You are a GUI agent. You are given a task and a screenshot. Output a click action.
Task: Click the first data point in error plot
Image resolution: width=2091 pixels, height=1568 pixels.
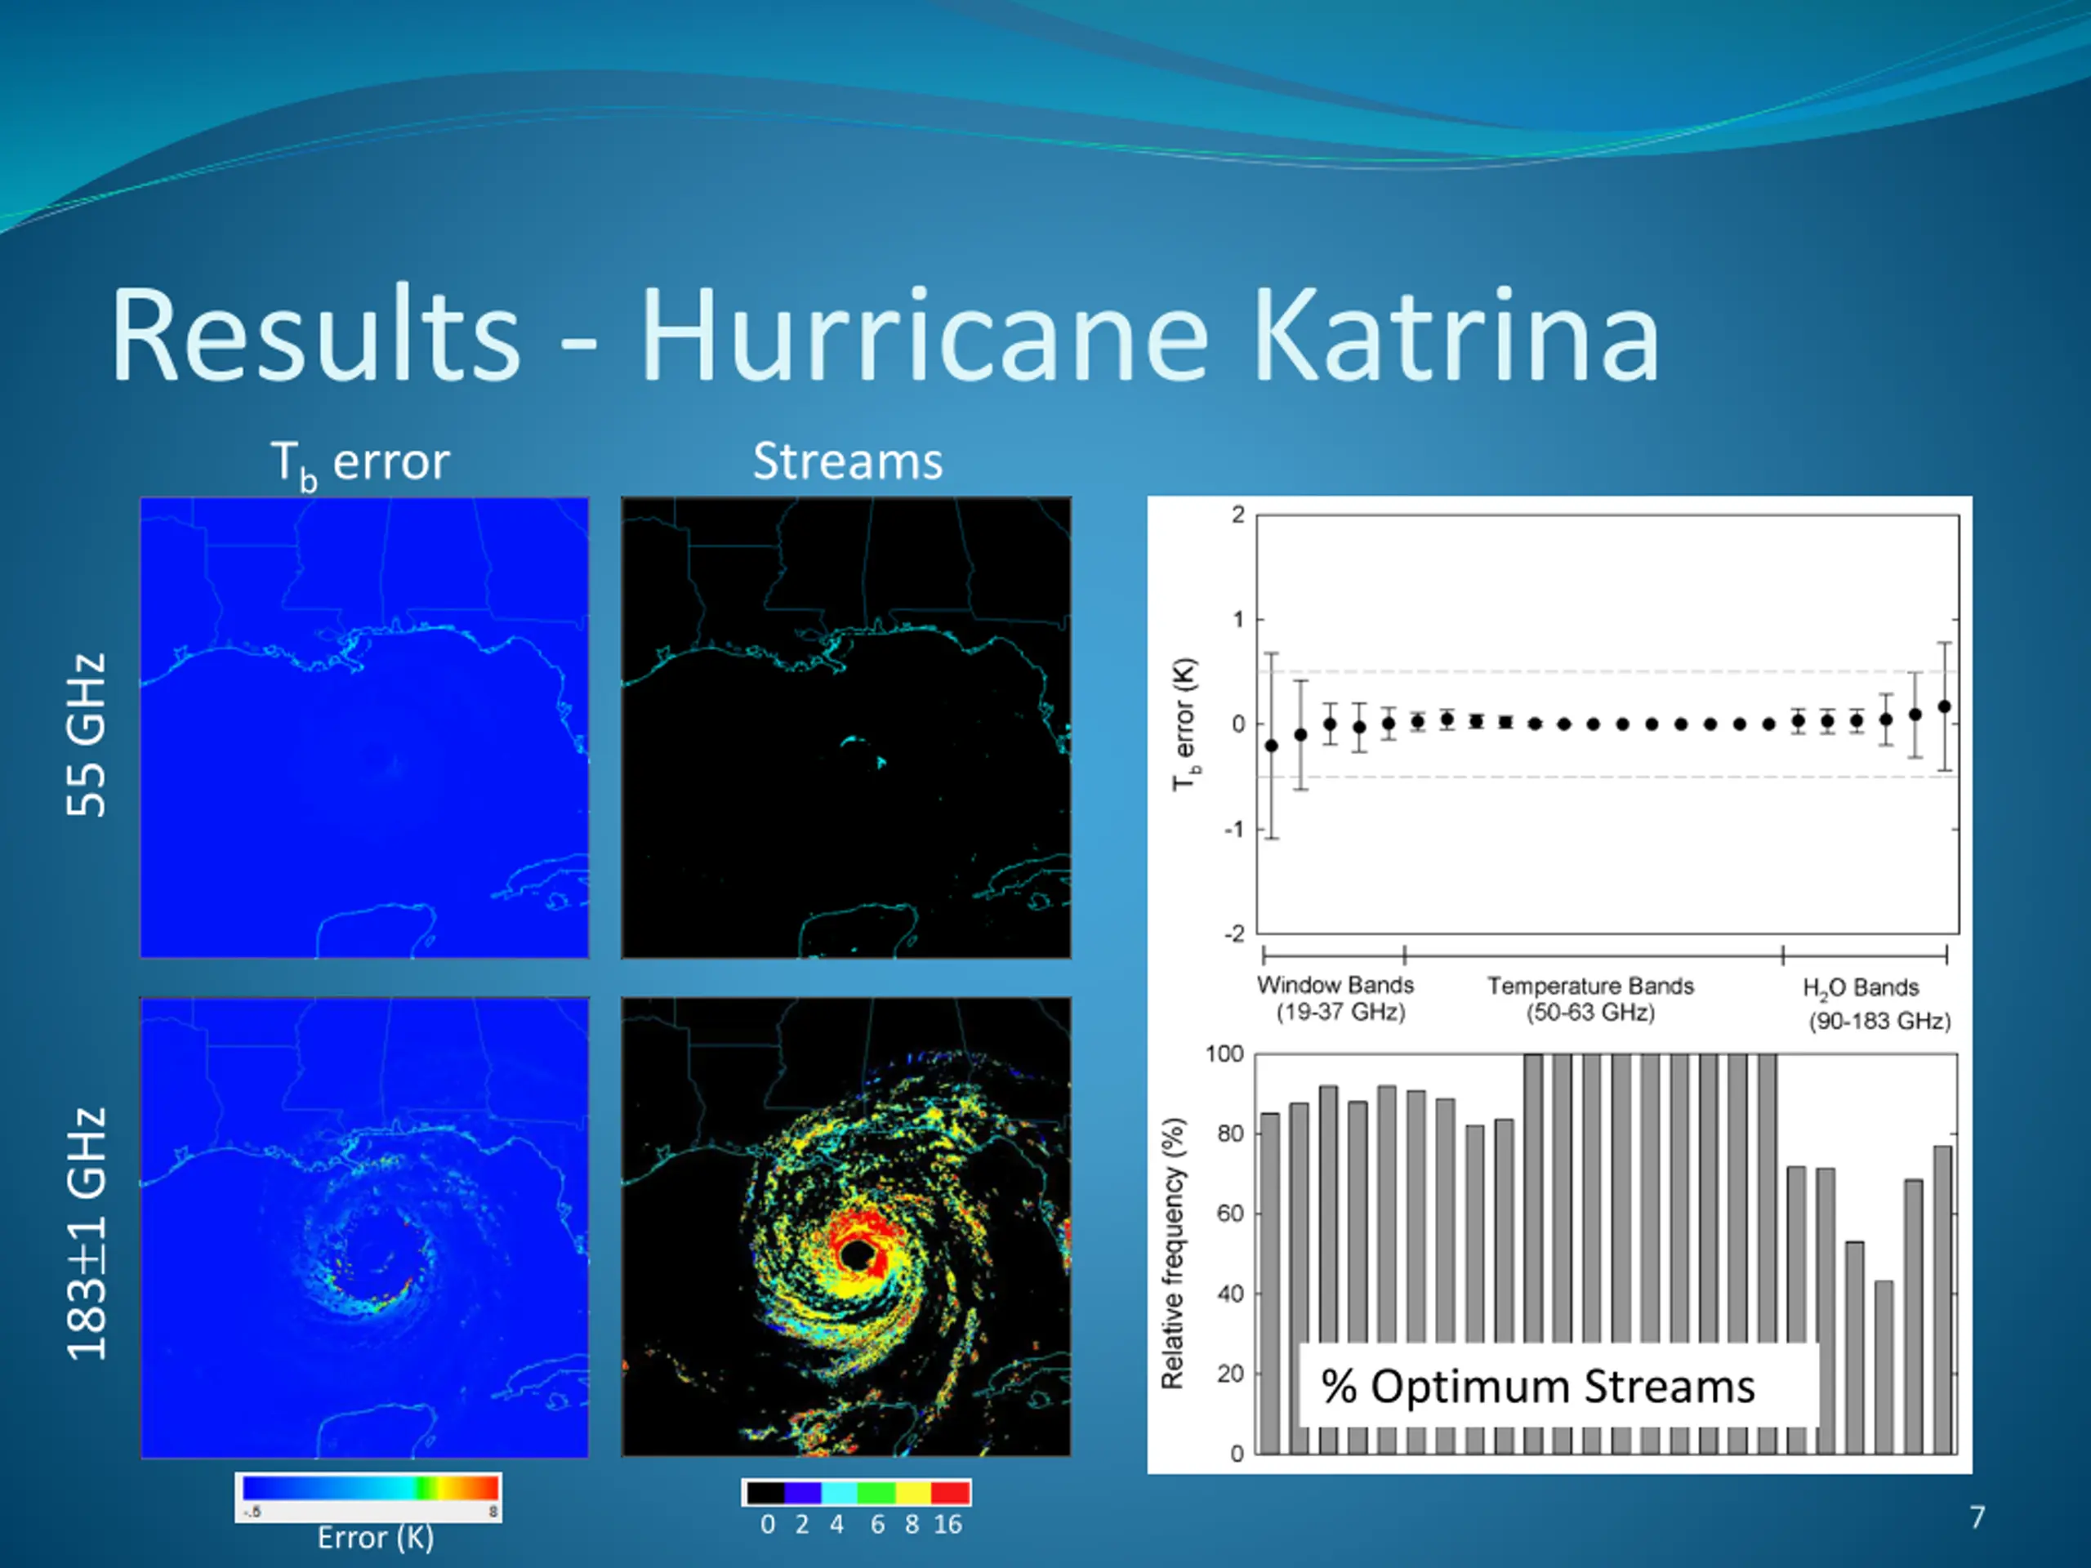coord(1272,746)
